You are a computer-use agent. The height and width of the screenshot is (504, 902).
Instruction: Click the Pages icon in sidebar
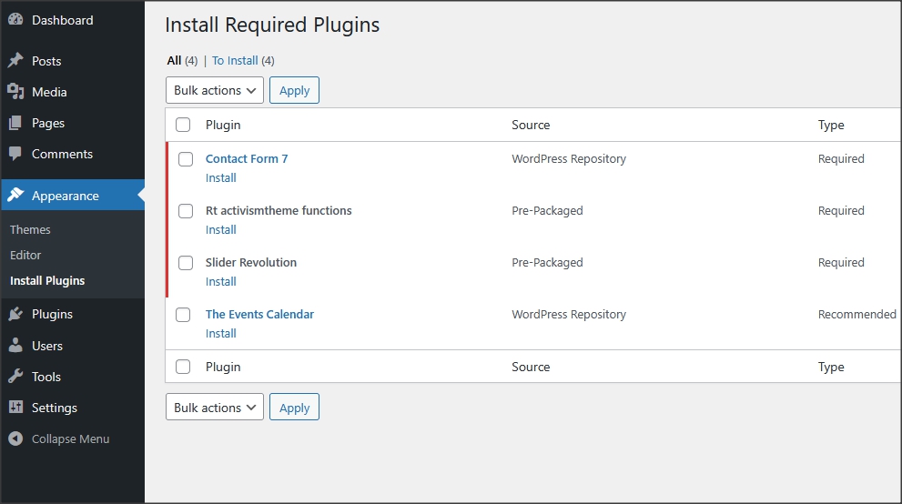(x=15, y=123)
